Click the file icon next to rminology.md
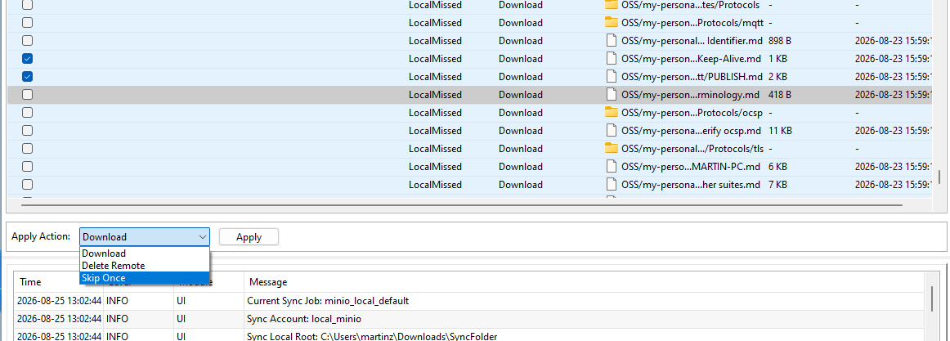This screenshot has height=341, width=950. [611, 95]
